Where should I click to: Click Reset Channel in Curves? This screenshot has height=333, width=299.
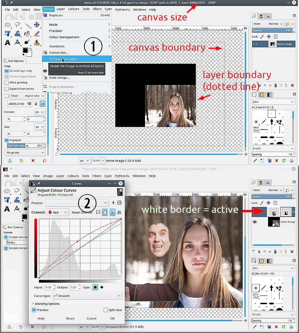coord(82,213)
